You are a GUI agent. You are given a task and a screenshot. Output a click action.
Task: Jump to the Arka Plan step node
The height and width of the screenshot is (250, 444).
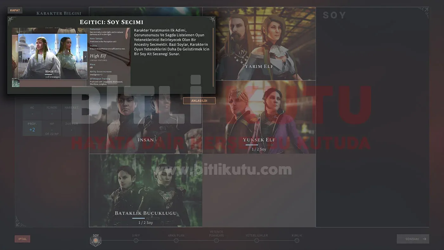point(176,240)
